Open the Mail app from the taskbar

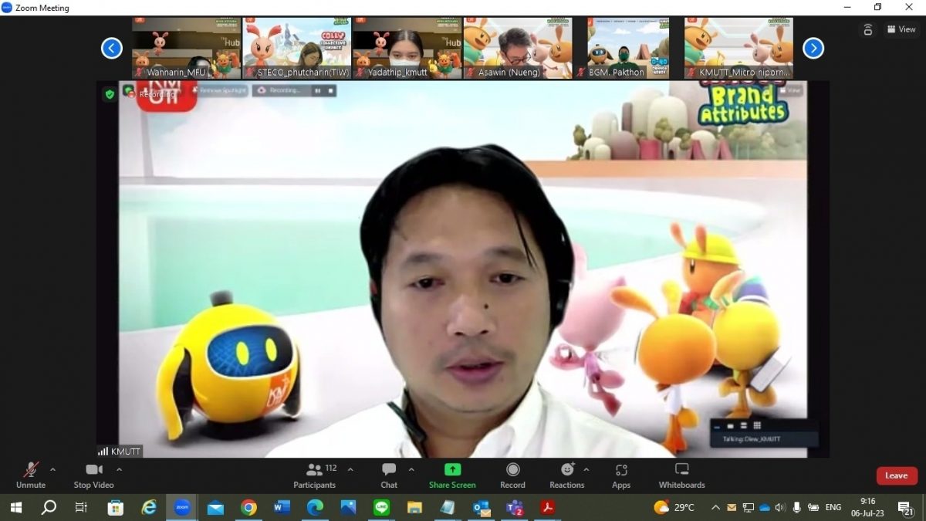point(215,507)
